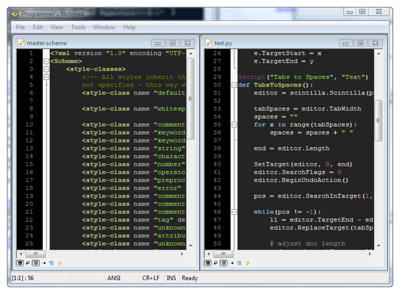Click Programmer's Notepad pencil icon in title bar

pyautogui.click(x=15, y=14)
